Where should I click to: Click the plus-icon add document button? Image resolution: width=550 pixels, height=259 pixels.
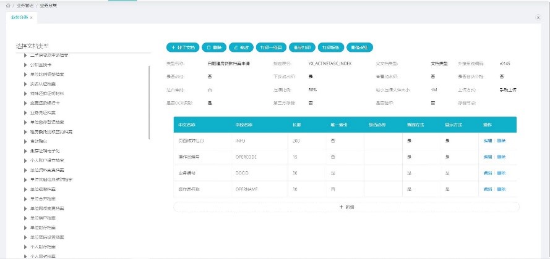[x=183, y=47]
